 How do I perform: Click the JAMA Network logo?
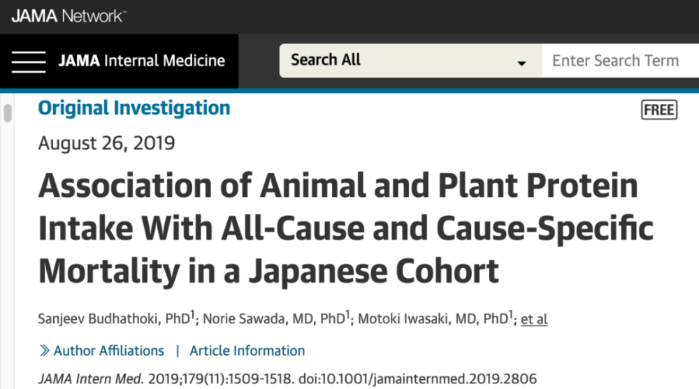[68, 15]
